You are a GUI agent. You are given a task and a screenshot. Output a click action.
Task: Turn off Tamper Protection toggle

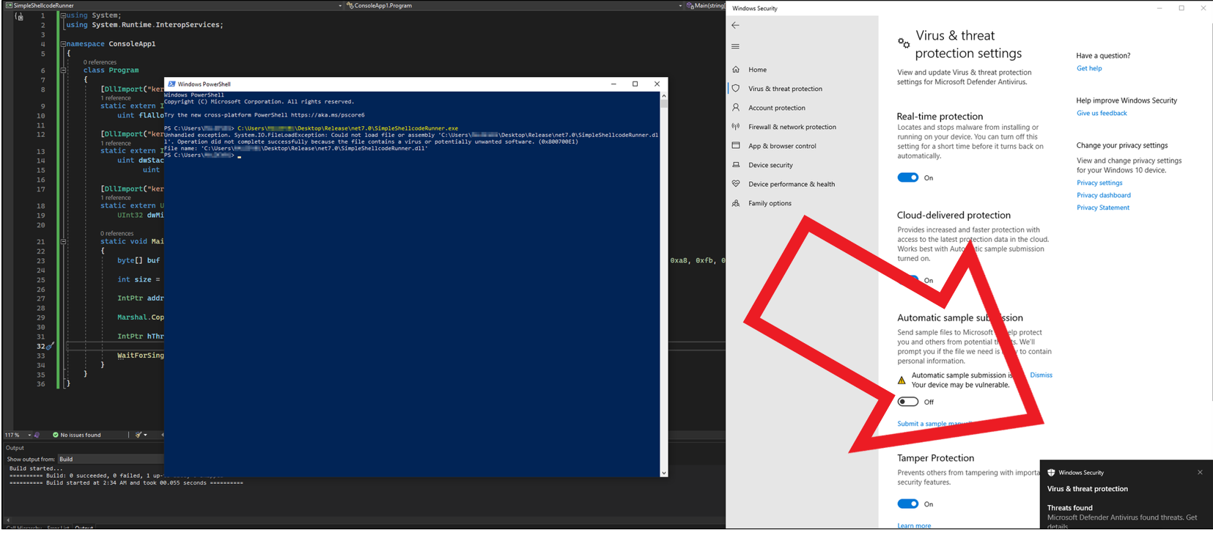pyautogui.click(x=907, y=504)
